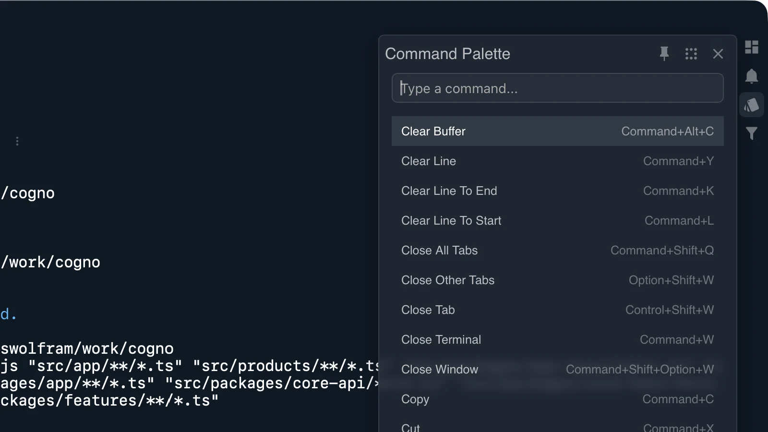
Task: Open the filter icon below the themes icon
Action: pos(752,133)
